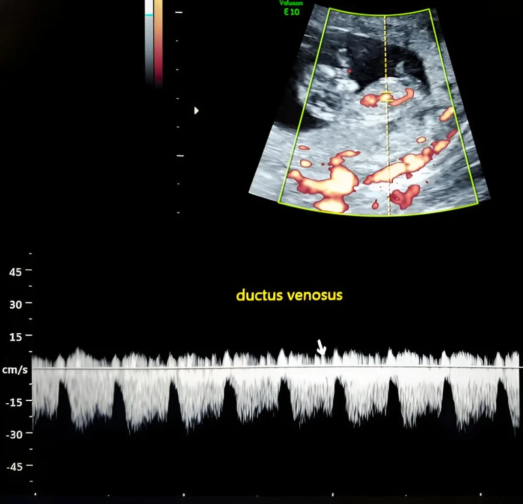Click the 15 cm/s axis label
The width and height of the screenshot is (523, 504).
[x=16, y=337]
